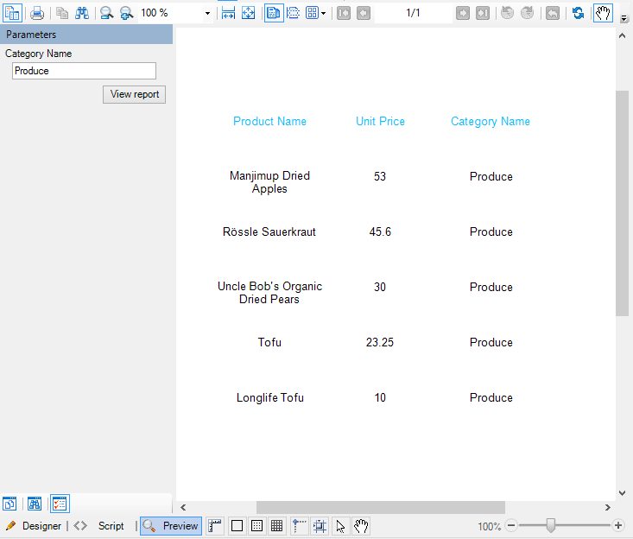Toggle single page view mode
The height and width of the screenshot is (539, 633).
coord(273,13)
